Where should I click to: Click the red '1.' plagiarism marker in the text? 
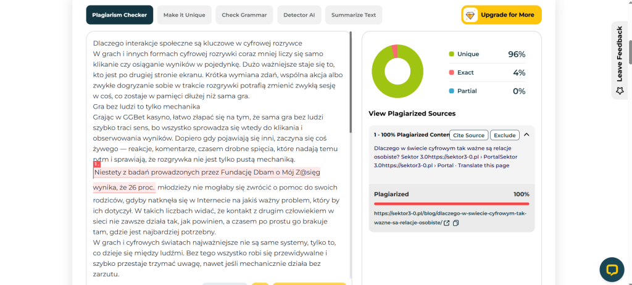point(97,165)
